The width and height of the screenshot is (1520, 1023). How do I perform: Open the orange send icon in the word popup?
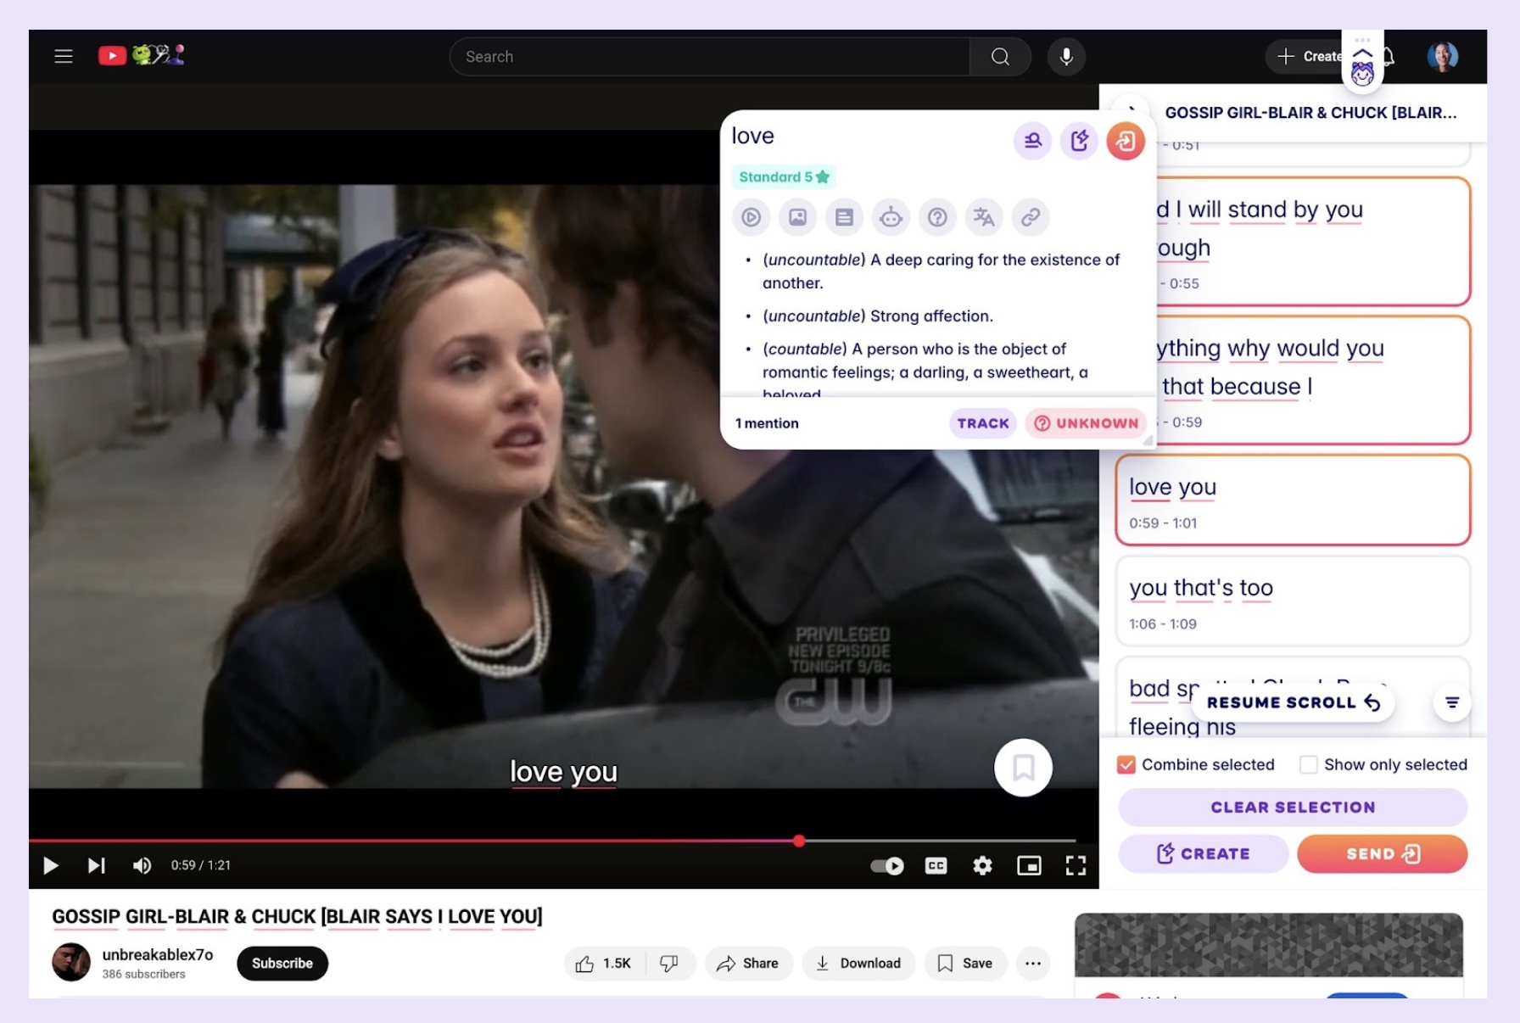point(1126,141)
